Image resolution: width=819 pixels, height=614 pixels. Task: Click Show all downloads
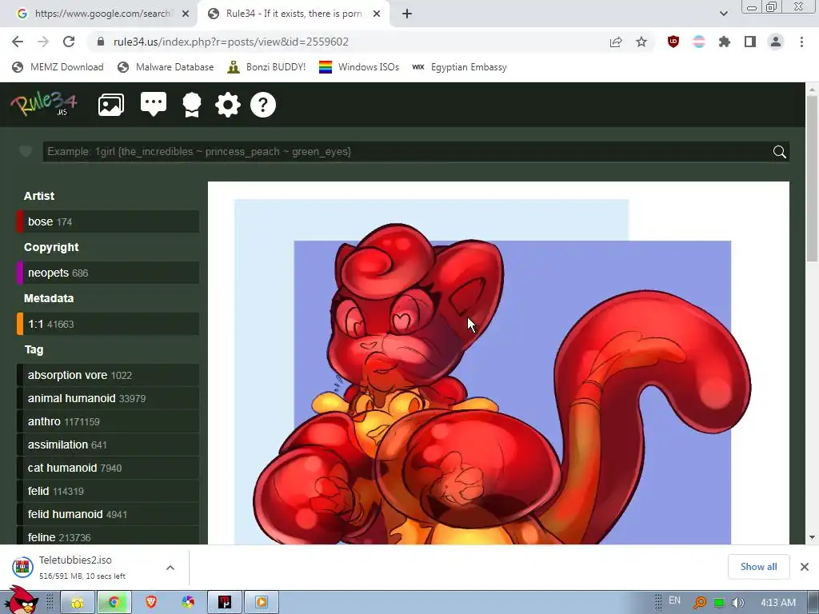[758, 567]
